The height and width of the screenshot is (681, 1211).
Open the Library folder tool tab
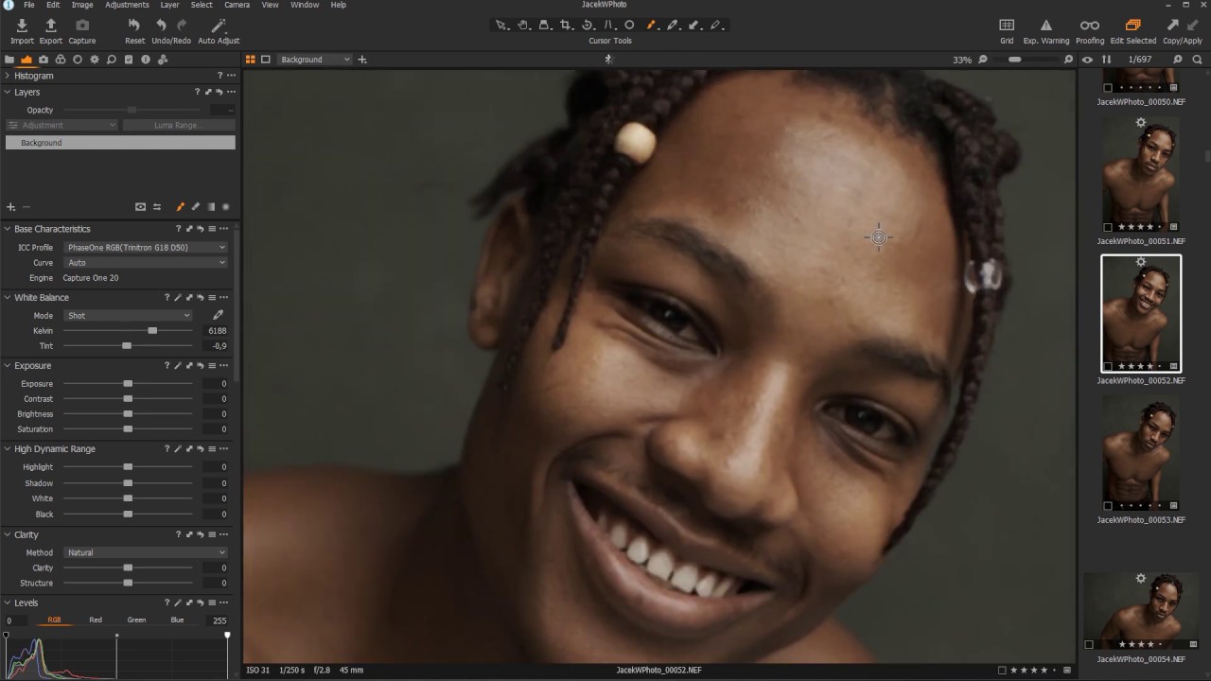pyautogui.click(x=9, y=60)
